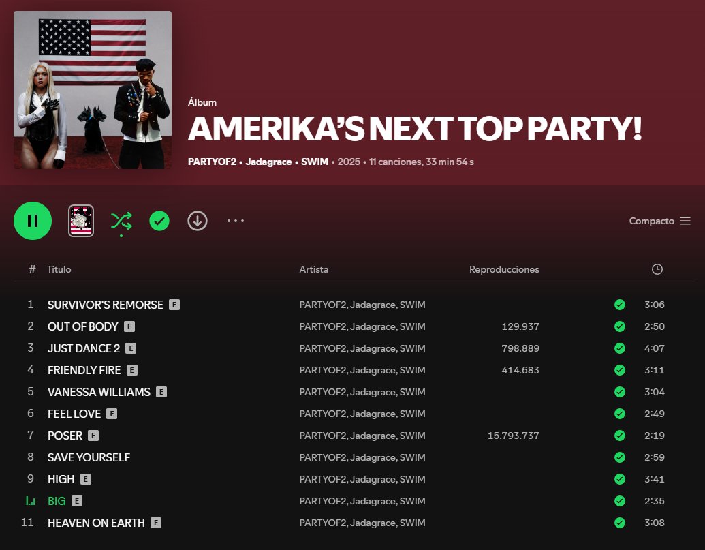Play the track HIGH
The height and width of the screenshot is (550, 705).
coord(61,479)
